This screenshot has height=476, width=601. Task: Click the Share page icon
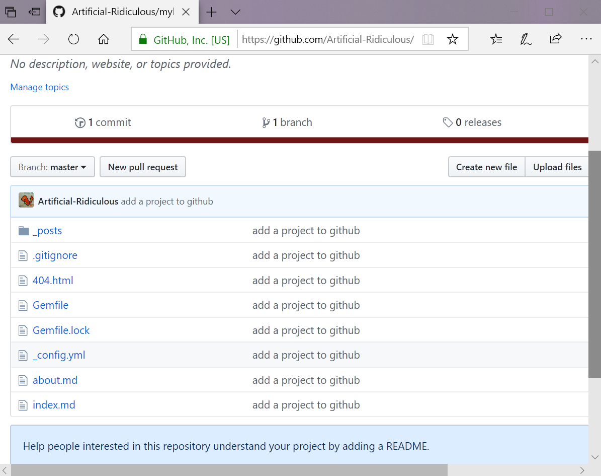tap(555, 39)
